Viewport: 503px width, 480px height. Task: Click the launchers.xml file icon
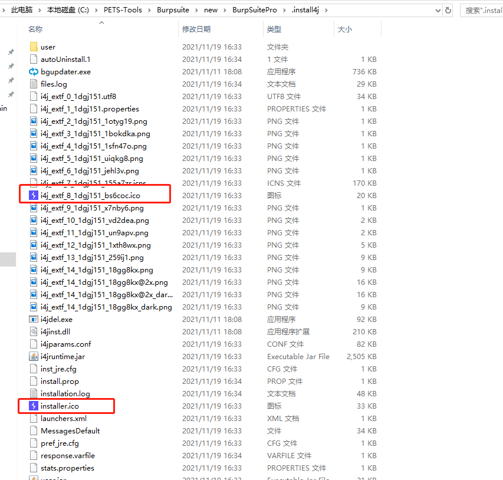34,419
